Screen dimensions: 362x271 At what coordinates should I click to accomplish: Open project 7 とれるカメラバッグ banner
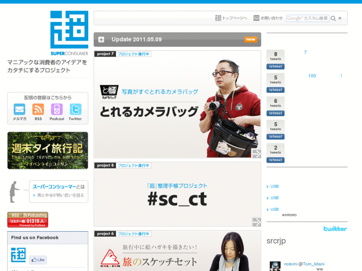coord(177,104)
